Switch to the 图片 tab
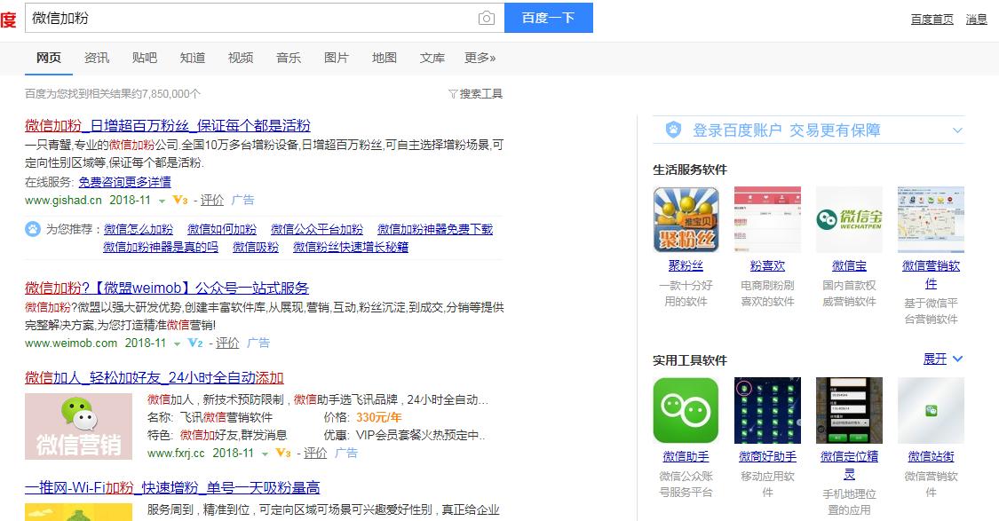 pyautogui.click(x=337, y=57)
